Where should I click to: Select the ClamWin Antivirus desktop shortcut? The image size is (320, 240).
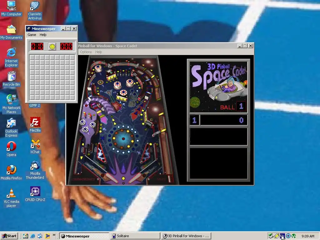(x=35, y=10)
